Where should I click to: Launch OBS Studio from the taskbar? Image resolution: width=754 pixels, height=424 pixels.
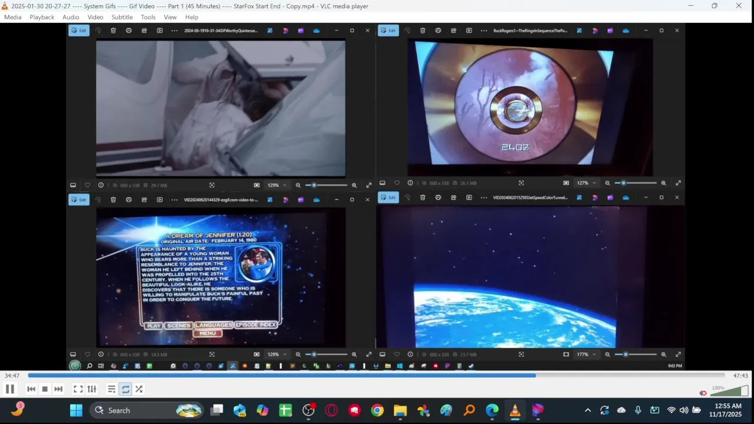pyautogui.click(x=309, y=410)
